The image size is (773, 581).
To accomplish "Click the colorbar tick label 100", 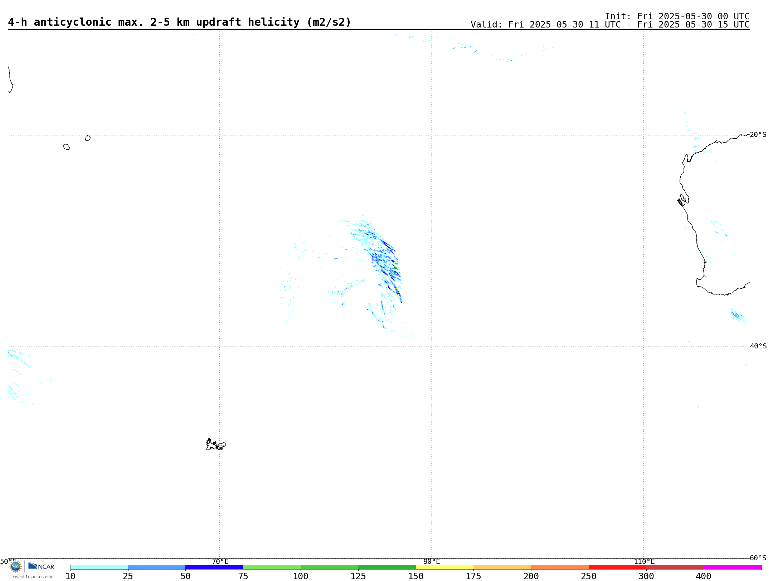I will [301, 576].
